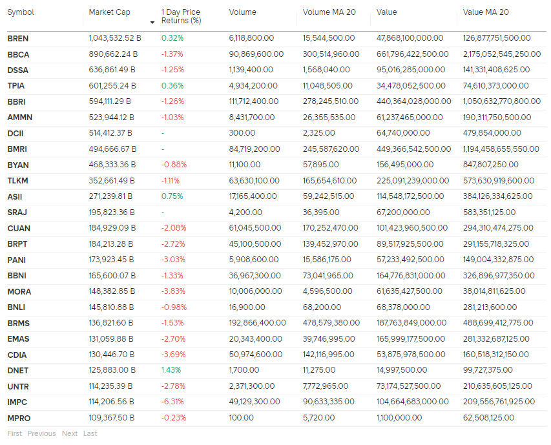This screenshot has height=445, width=551.
Task: Open the CUAN stock symbol
Action: (x=19, y=228)
